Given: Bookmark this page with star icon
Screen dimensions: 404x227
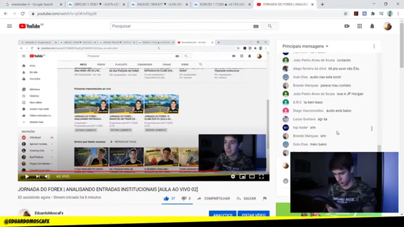Looking at the screenshot, I should (346, 14).
